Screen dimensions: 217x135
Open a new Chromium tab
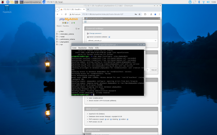88,9
